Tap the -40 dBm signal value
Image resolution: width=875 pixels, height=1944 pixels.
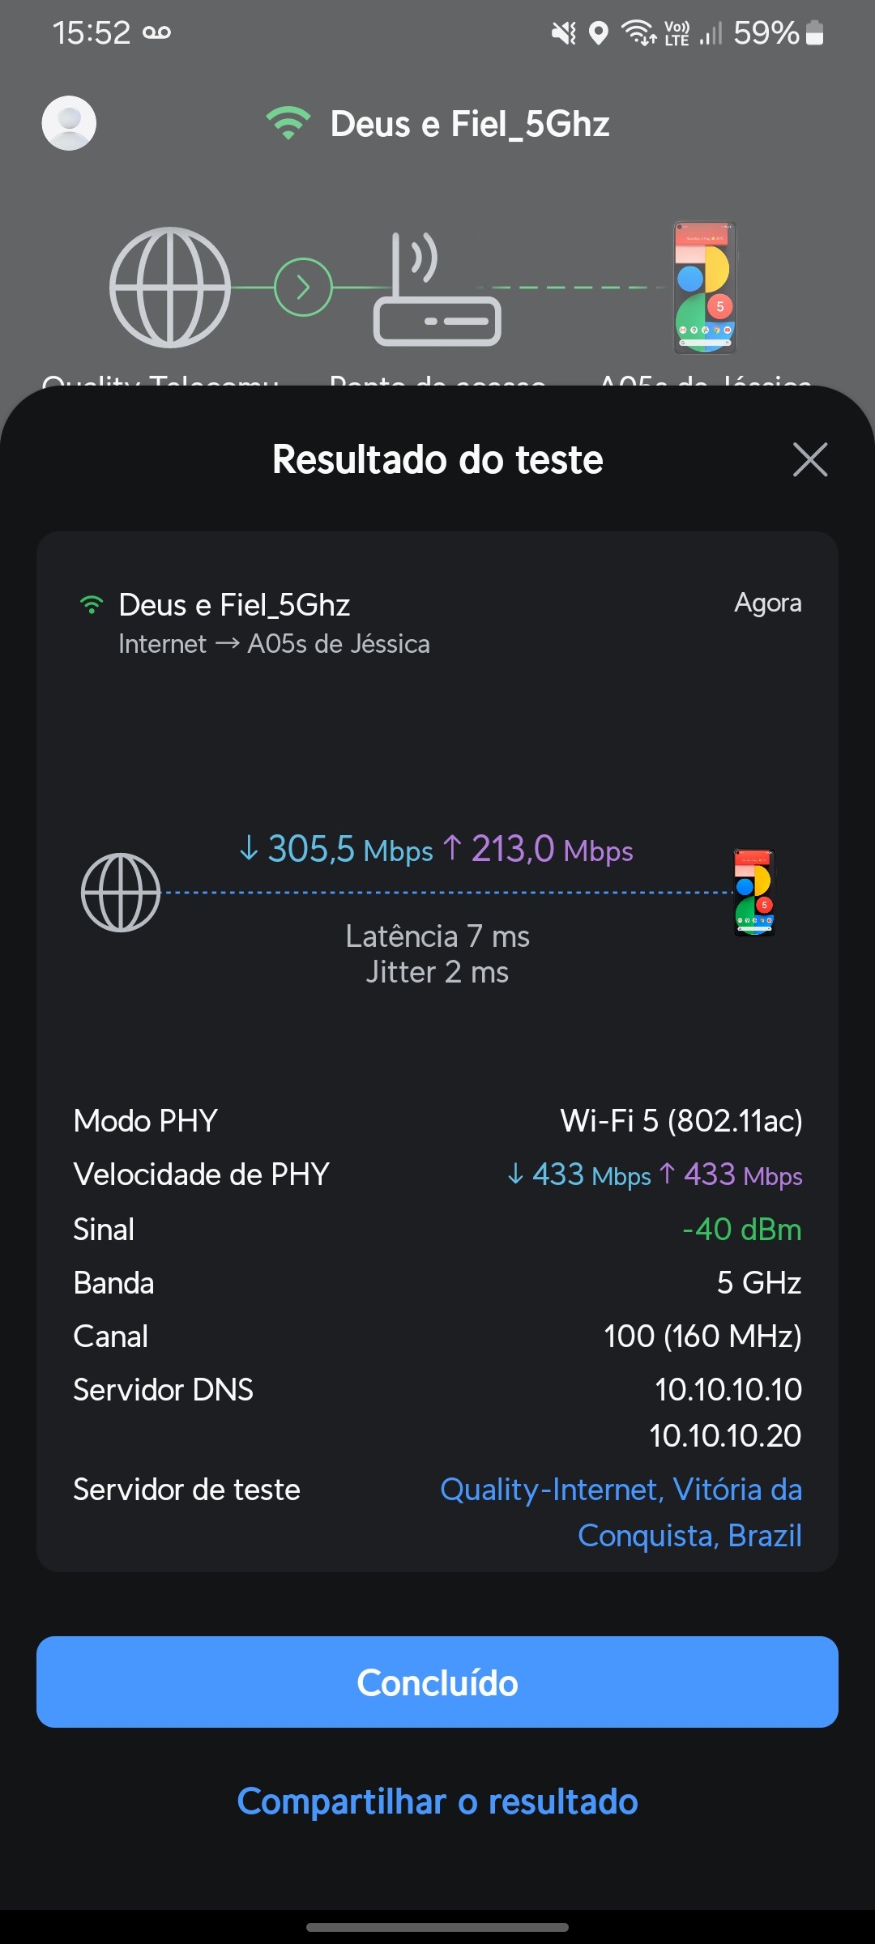tap(741, 1229)
